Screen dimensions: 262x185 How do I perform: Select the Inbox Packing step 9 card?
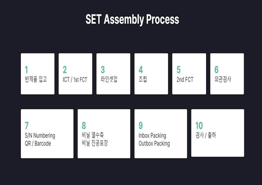tap(161, 134)
